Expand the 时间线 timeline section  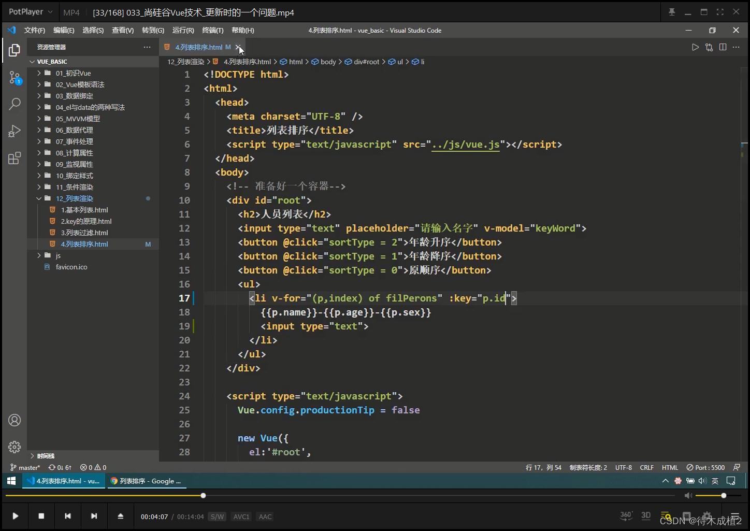coord(32,456)
